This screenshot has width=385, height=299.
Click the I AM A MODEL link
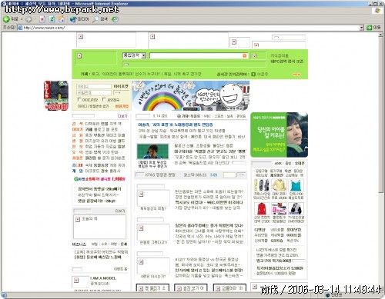click(x=103, y=278)
